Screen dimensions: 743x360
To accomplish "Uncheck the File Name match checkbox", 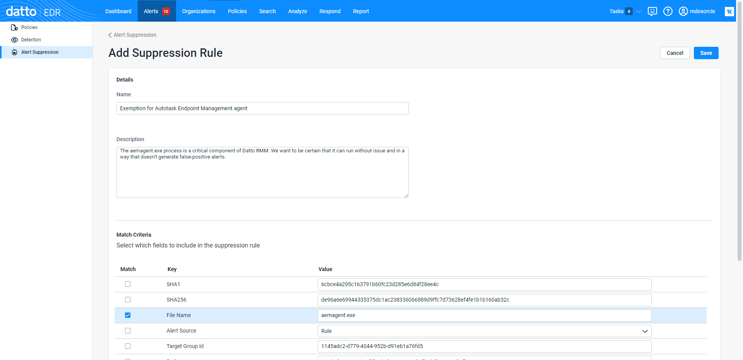I will 128,315.
